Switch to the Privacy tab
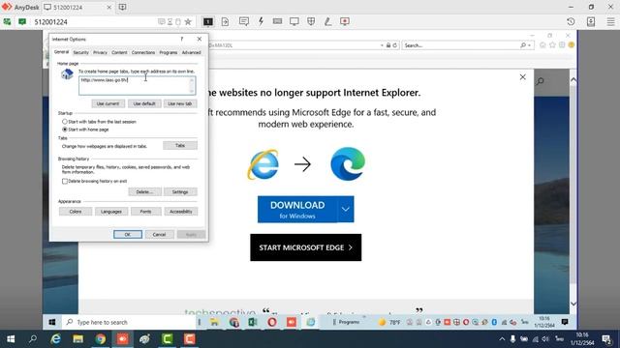The height and width of the screenshot is (348, 620). pos(100,52)
